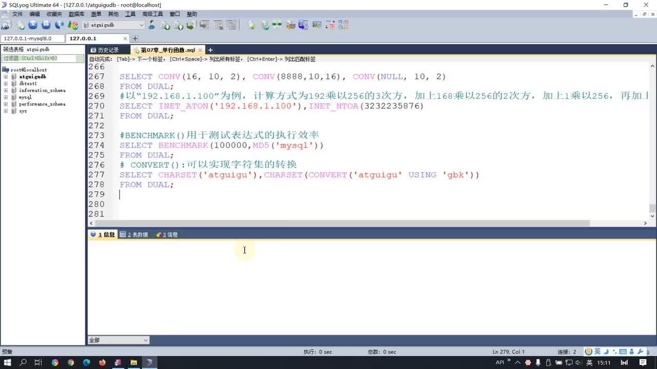Image resolution: width=657 pixels, height=369 pixels.
Task: Expand the information_schema database node
Action: click(x=6, y=90)
